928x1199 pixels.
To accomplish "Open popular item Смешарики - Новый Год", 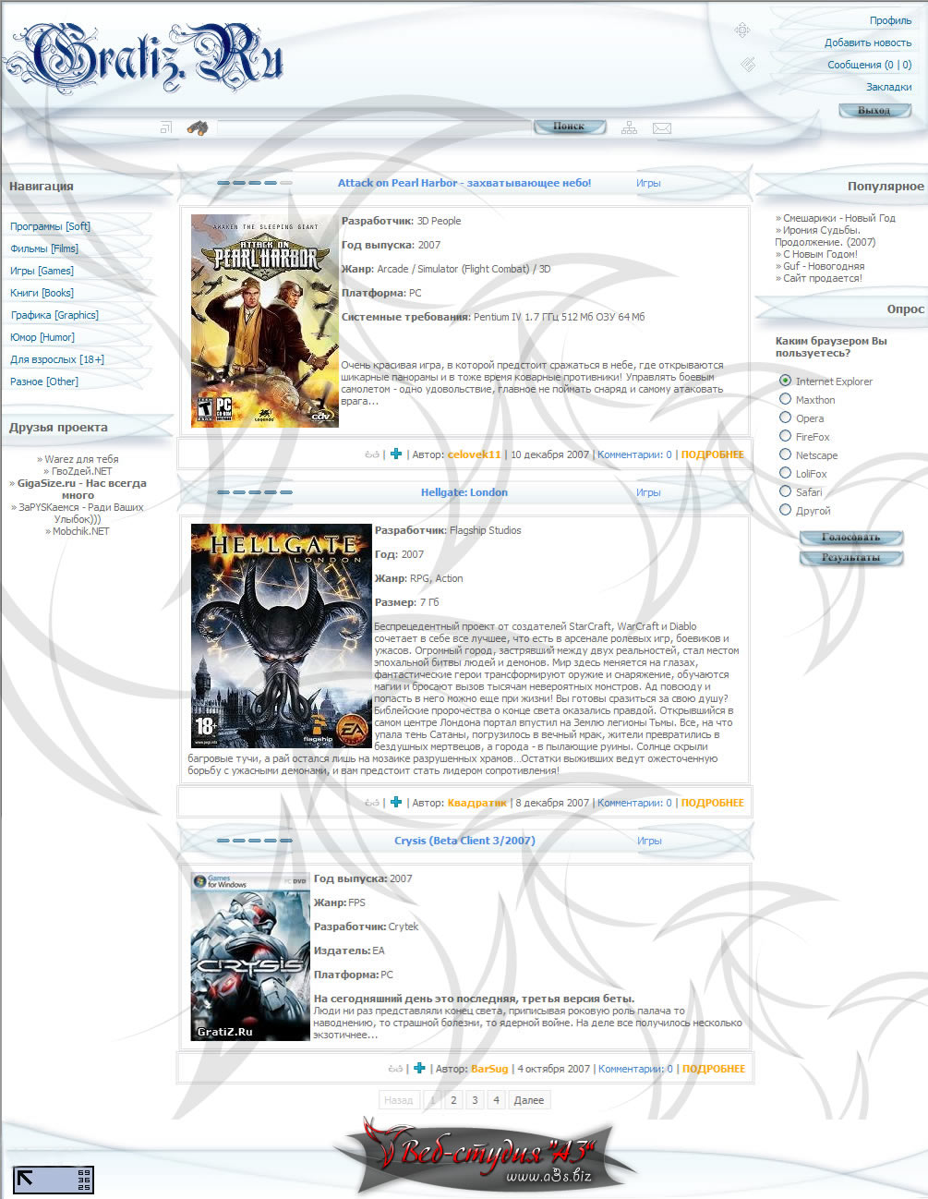I will pos(839,218).
